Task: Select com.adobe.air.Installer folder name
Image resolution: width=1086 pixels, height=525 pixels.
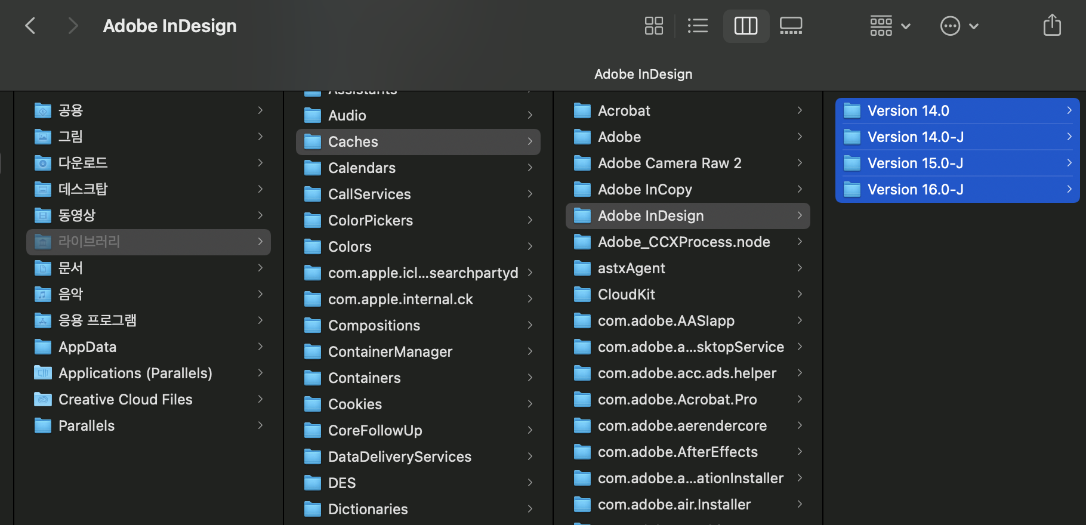Action: pyautogui.click(x=674, y=504)
